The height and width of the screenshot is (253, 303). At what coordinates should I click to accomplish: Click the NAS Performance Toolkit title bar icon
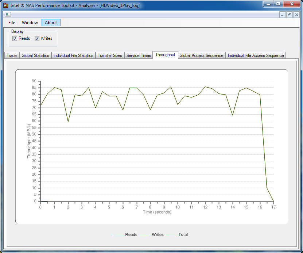tap(5, 5)
